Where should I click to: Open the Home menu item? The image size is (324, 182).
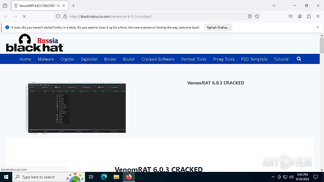[25, 59]
